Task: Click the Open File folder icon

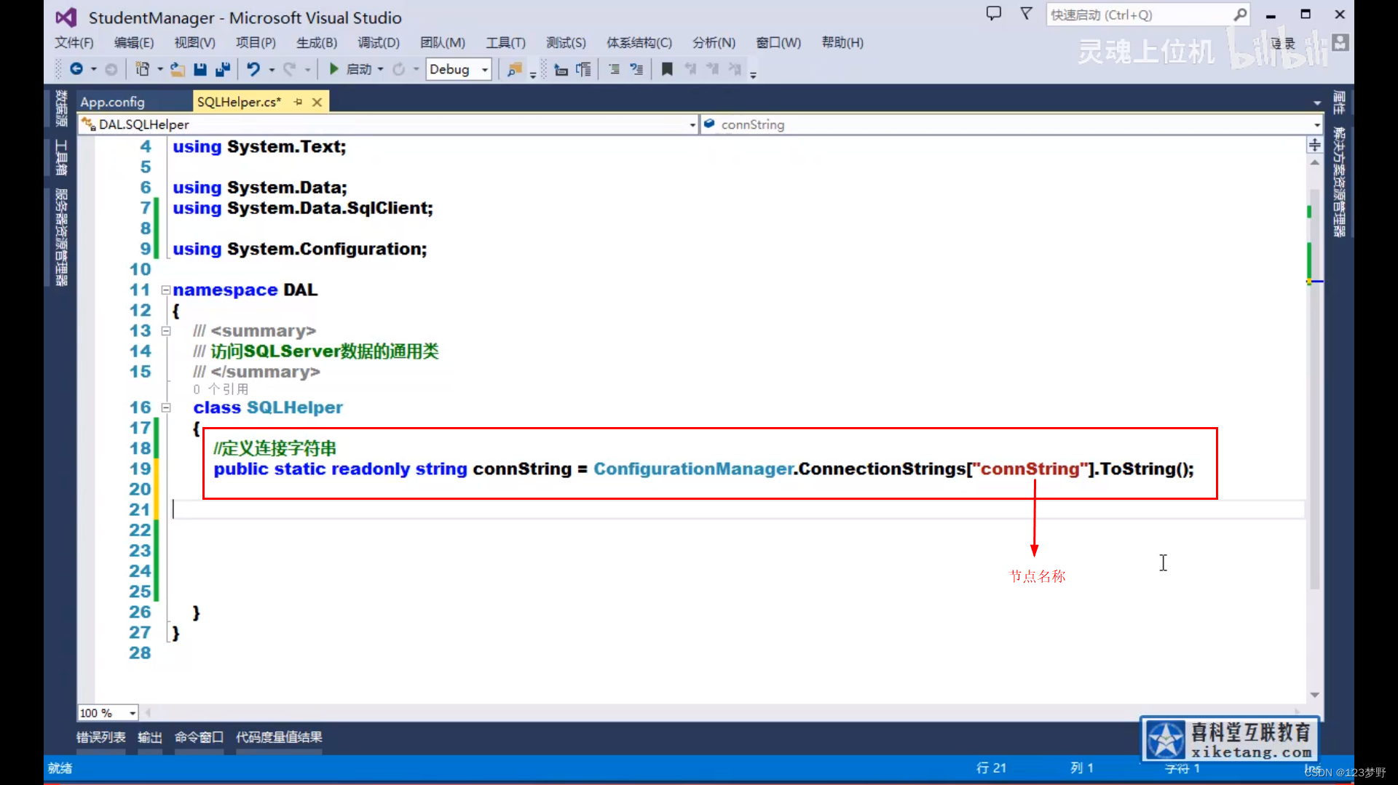Action: 177,69
